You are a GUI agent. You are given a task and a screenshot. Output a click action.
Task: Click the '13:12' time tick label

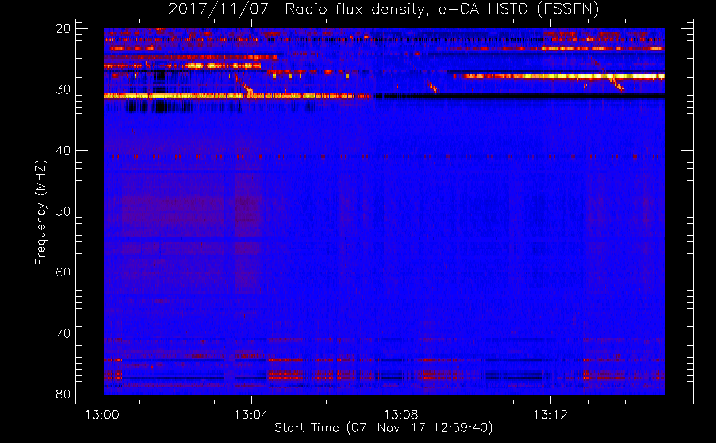550,415
